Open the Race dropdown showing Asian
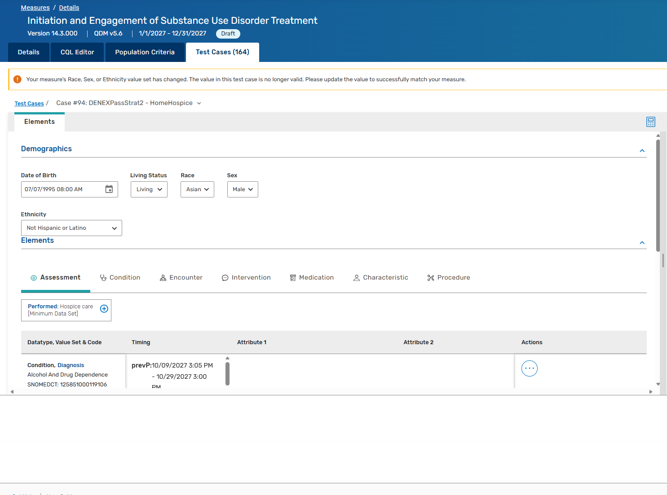The image size is (667, 495). coord(197,189)
